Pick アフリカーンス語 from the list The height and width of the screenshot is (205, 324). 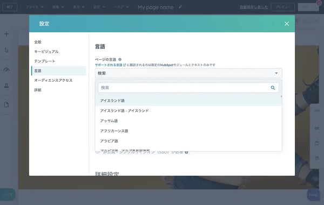coord(188,131)
